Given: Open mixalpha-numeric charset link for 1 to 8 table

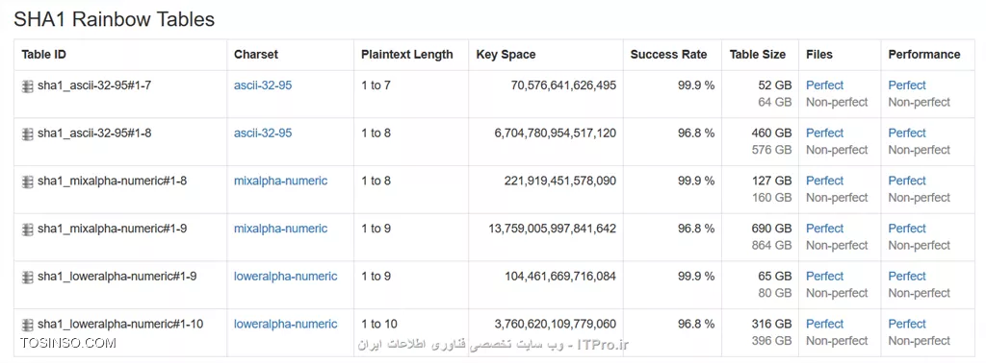Looking at the screenshot, I should tap(280, 181).
